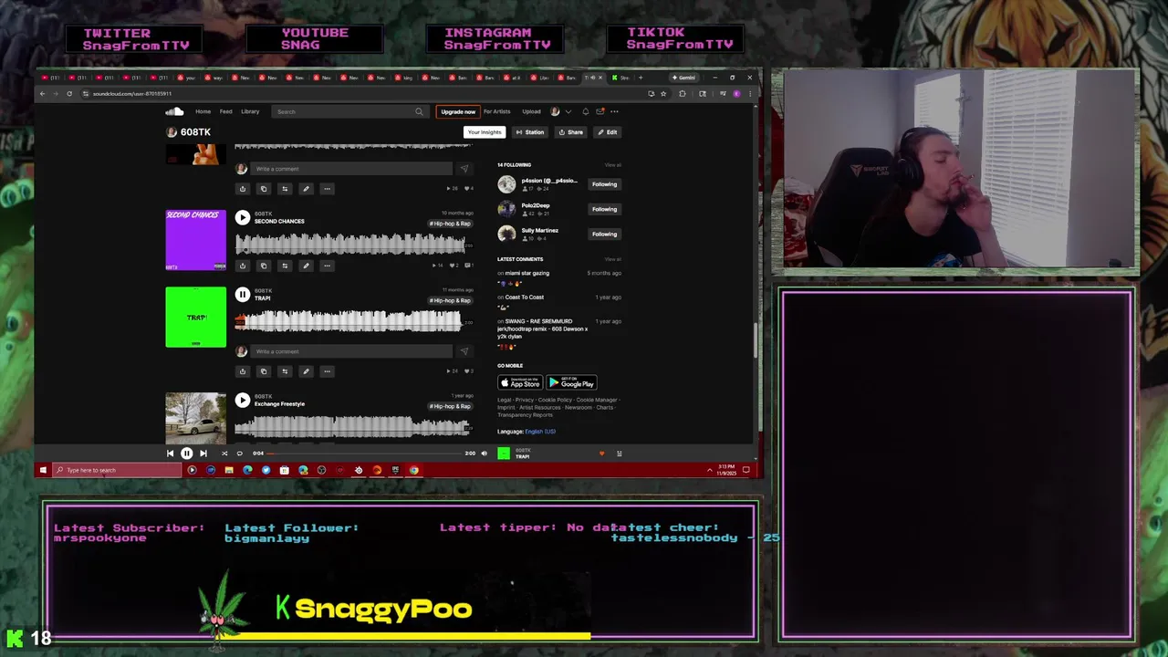Screen dimensions: 1168x657
Task: Open Library in SoundCloud nav
Action: 250,111
